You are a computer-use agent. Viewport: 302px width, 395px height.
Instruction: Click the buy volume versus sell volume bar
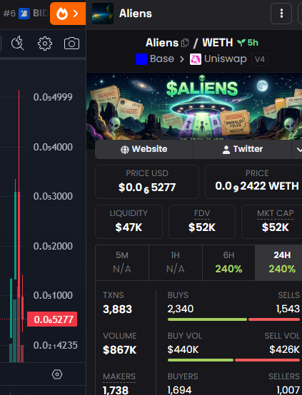tap(233, 360)
